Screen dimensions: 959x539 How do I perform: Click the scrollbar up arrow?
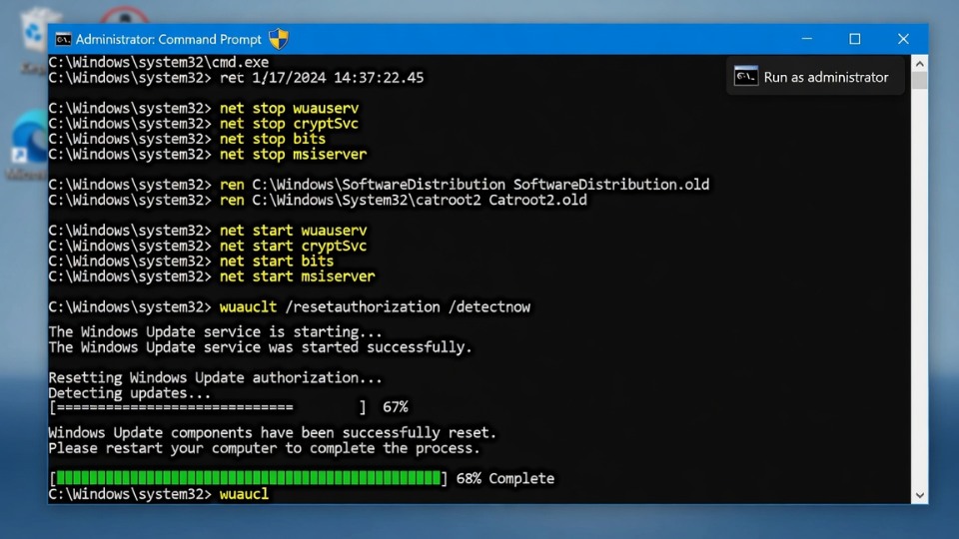919,64
